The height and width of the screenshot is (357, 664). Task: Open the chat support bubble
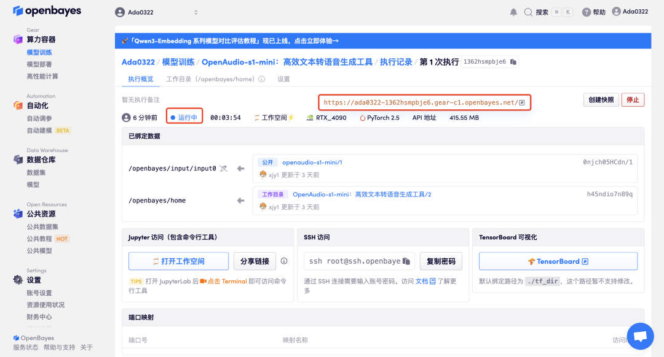pos(640,336)
